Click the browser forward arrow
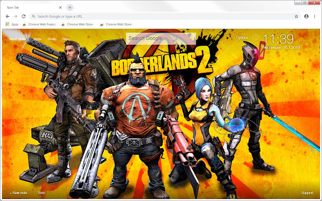 coord(16,17)
